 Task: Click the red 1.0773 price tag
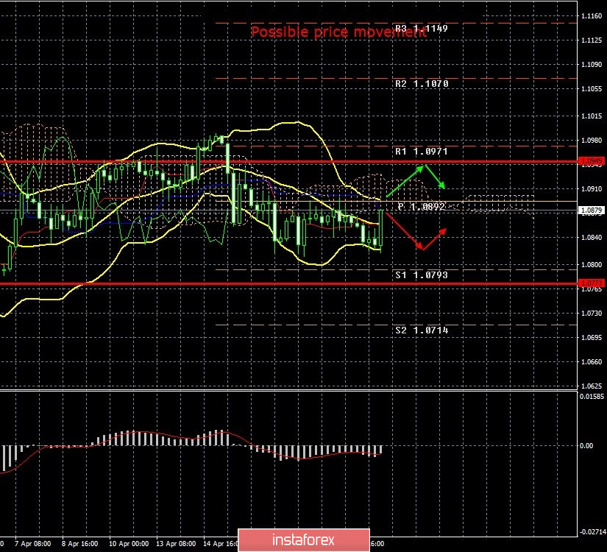coord(591,283)
